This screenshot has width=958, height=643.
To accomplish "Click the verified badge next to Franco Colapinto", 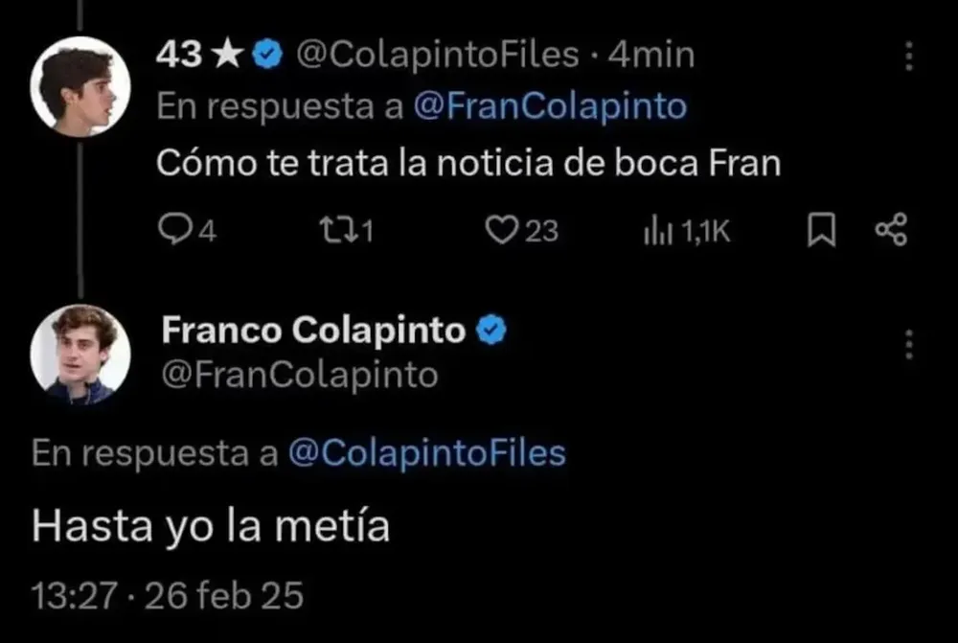I will coord(490,330).
